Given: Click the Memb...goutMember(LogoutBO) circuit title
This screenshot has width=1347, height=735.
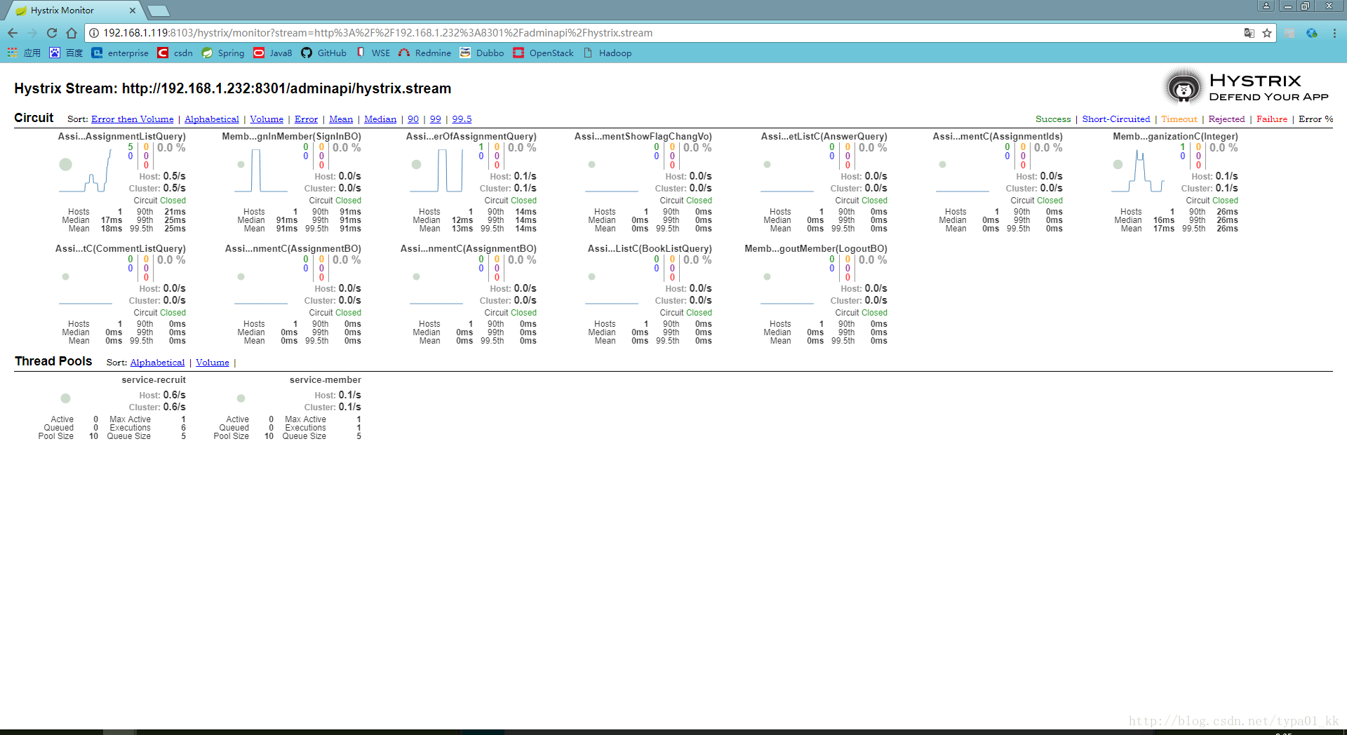Looking at the screenshot, I should [x=816, y=248].
